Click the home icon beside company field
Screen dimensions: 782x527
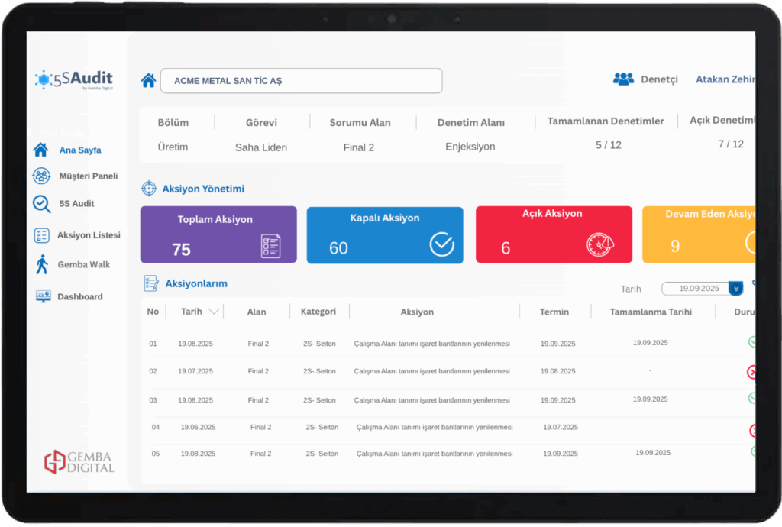pyautogui.click(x=148, y=80)
